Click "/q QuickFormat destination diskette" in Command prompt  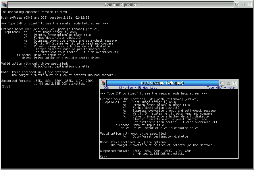[x=56, y=67]
